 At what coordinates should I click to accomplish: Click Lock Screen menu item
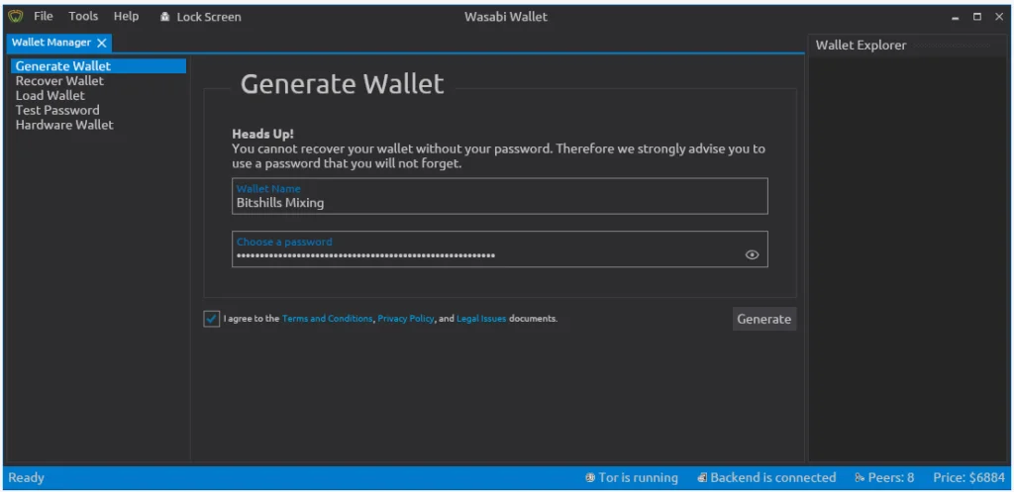click(x=200, y=17)
